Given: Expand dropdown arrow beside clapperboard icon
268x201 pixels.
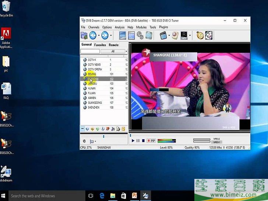Looking at the screenshot, I should (169, 36).
